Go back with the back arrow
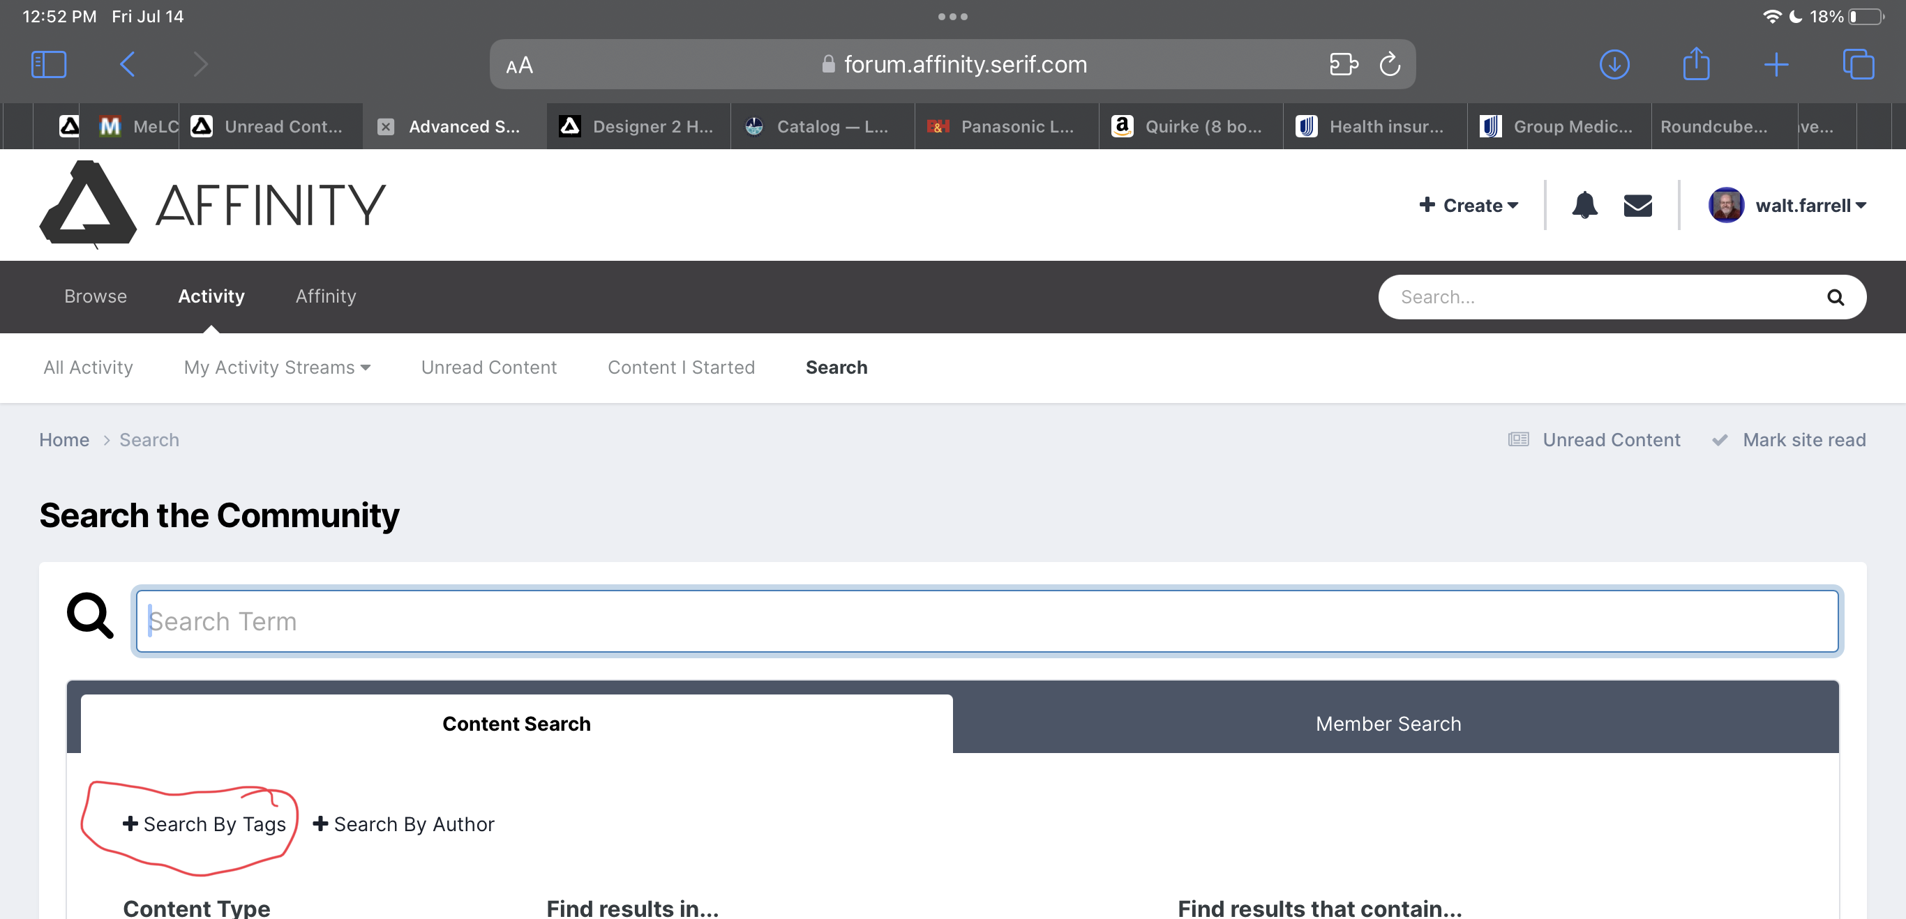This screenshot has width=1906, height=919. point(127,64)
